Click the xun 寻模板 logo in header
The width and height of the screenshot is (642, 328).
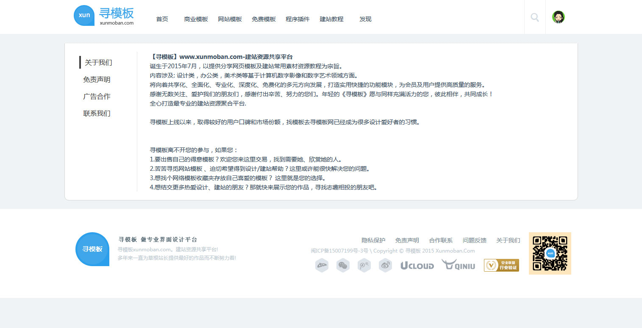point(104,16)
